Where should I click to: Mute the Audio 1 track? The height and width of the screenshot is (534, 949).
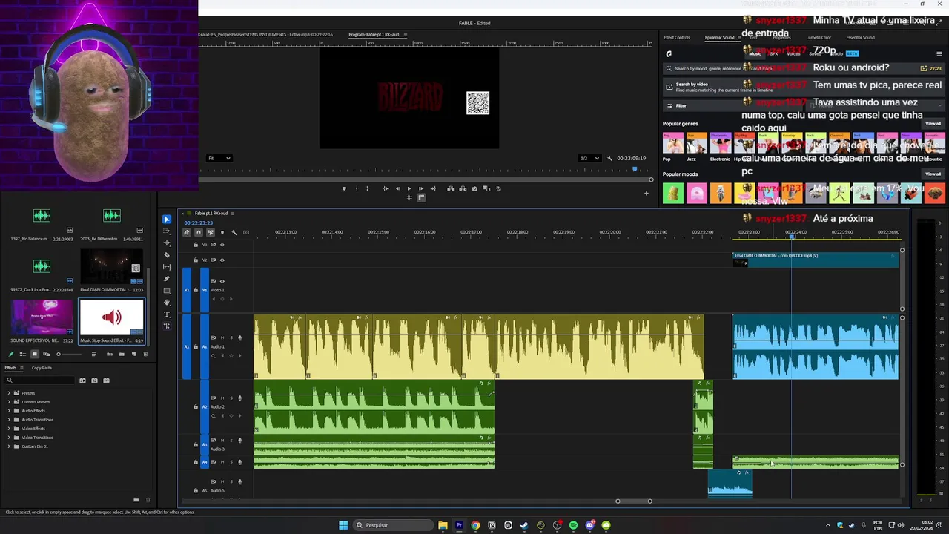coord(222,337)
